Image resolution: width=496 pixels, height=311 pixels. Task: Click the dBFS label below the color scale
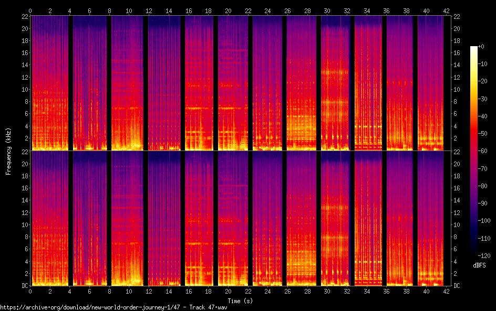[x=479, y=265]
